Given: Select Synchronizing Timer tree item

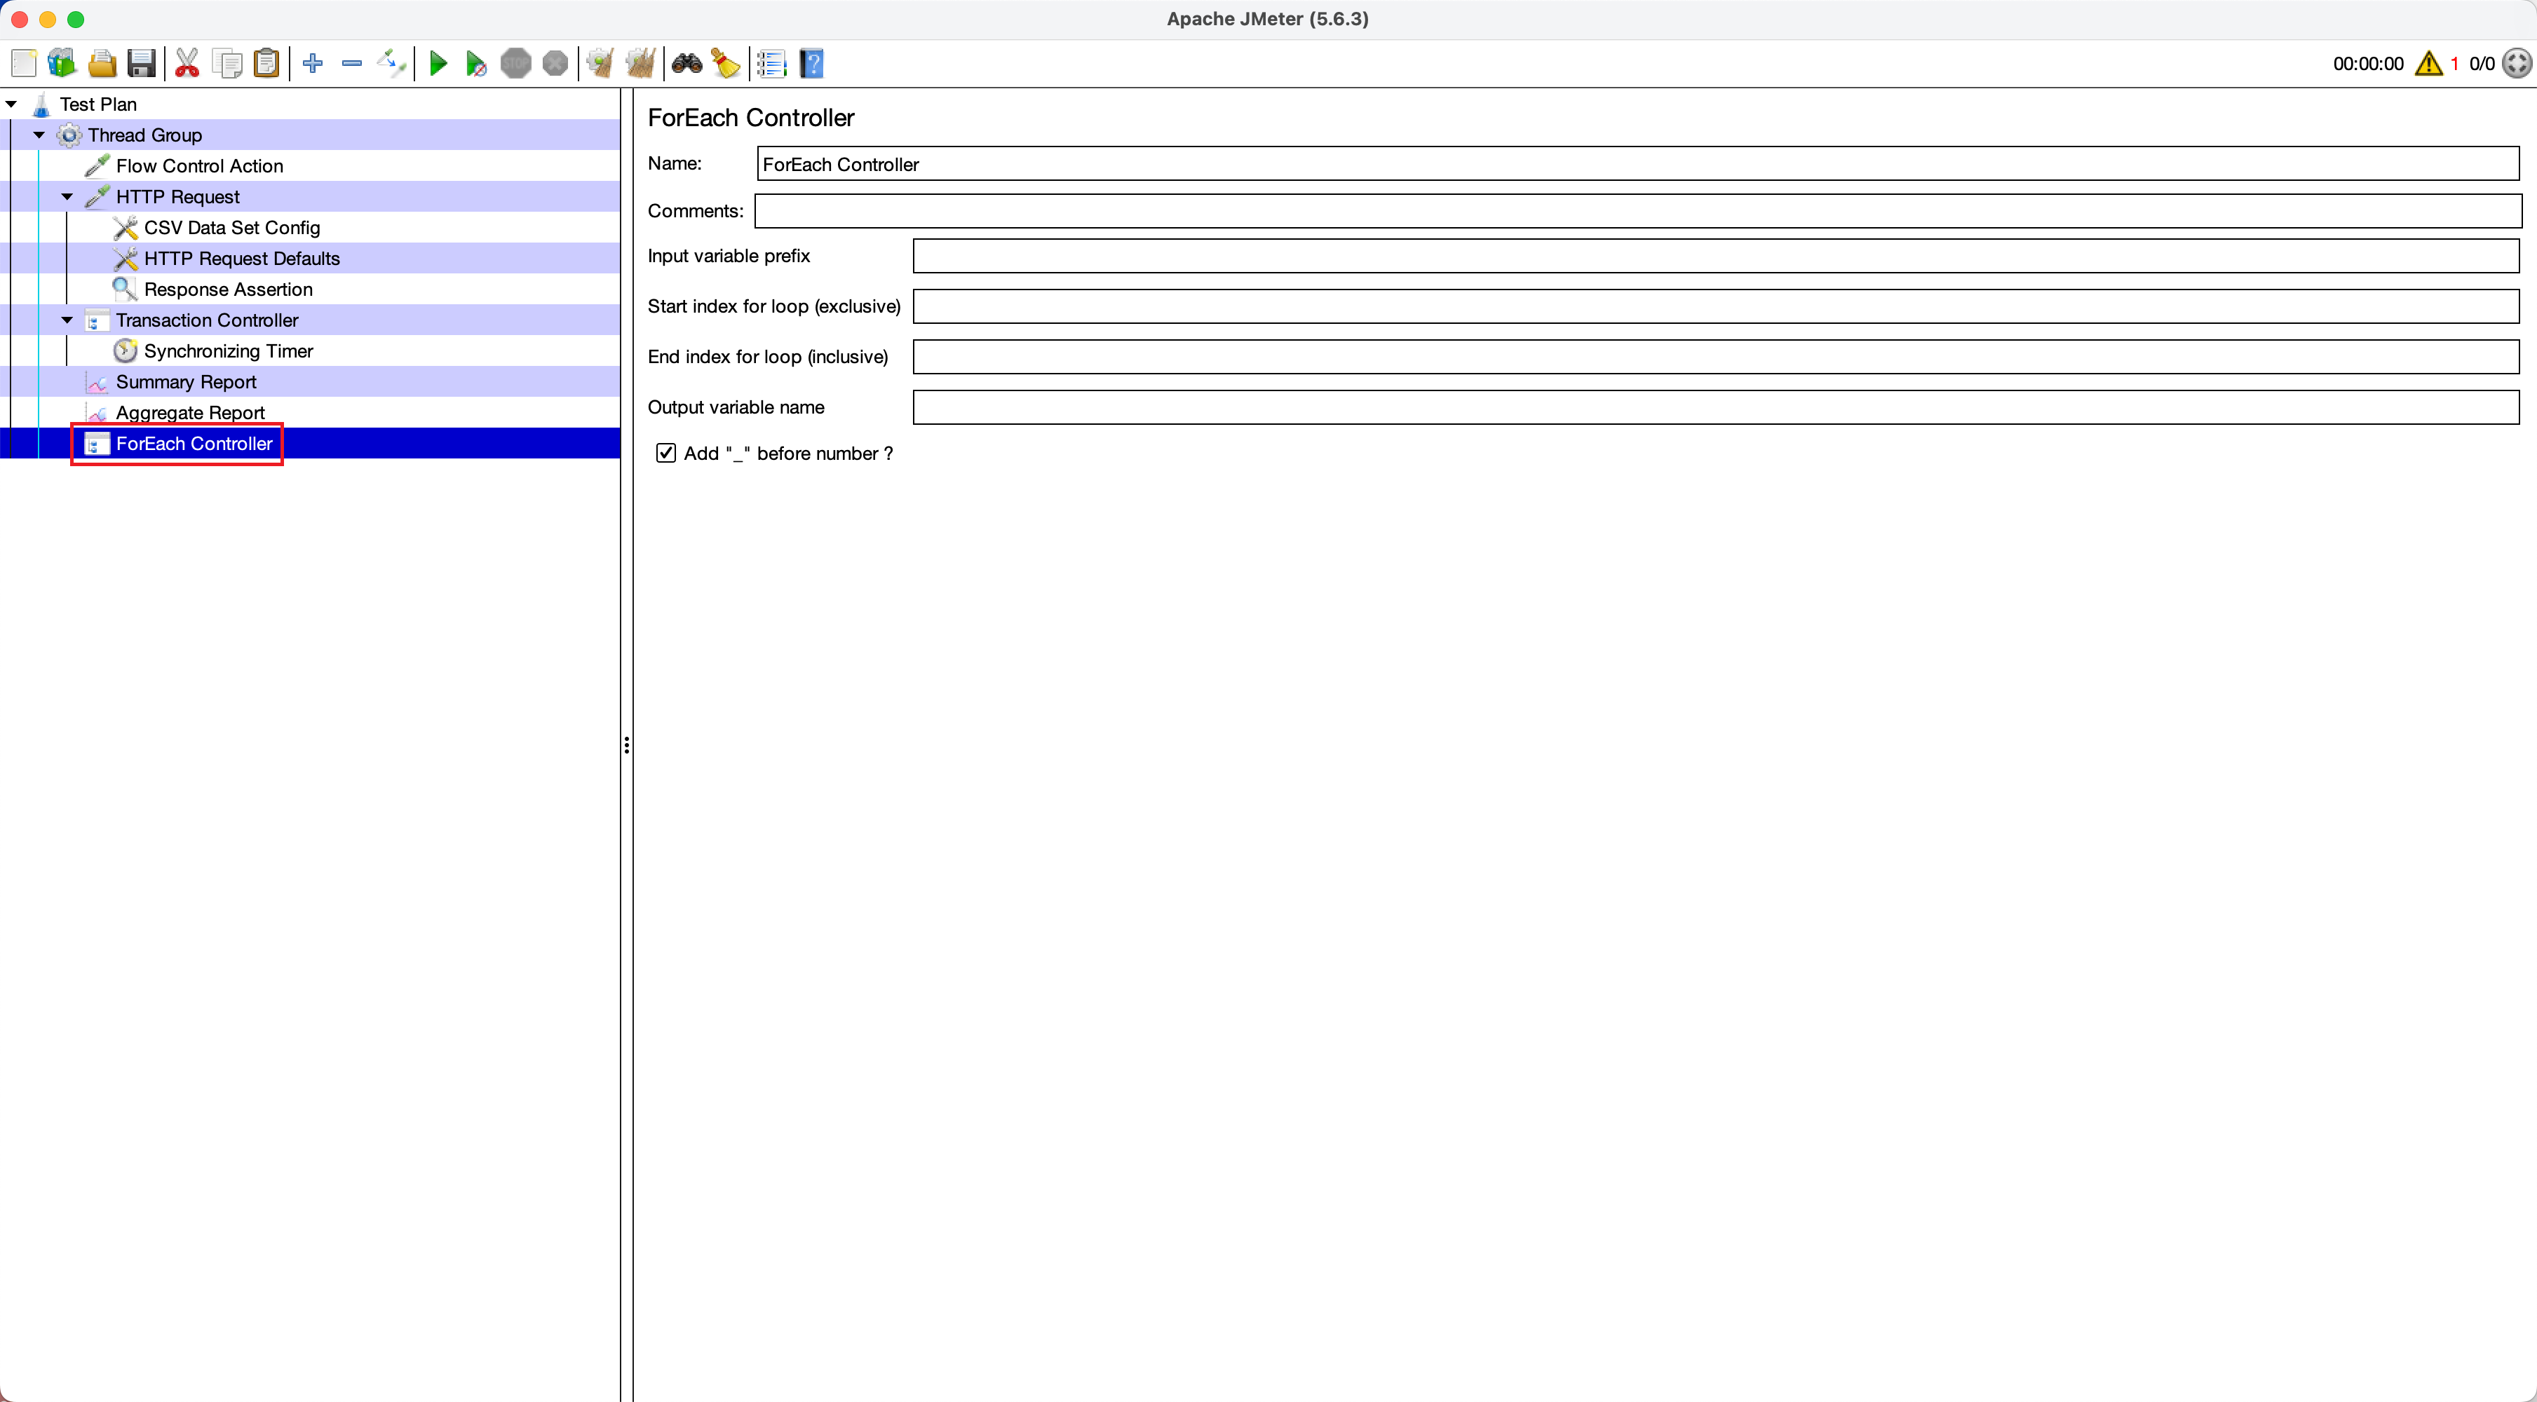Looking at the screenshot, I should click(229, 351).
